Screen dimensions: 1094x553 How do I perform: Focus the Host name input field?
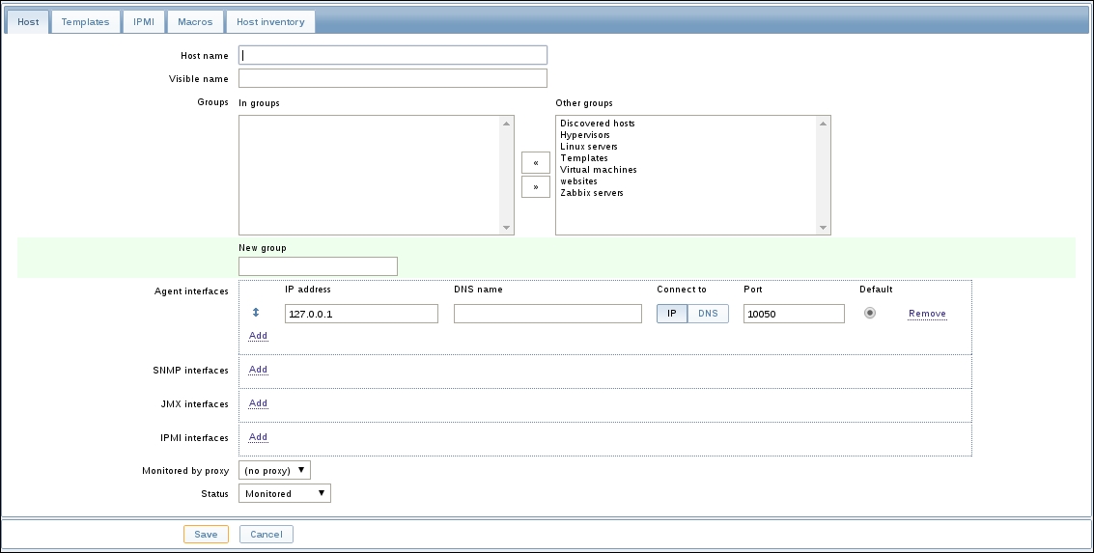(x=392, y=55)
